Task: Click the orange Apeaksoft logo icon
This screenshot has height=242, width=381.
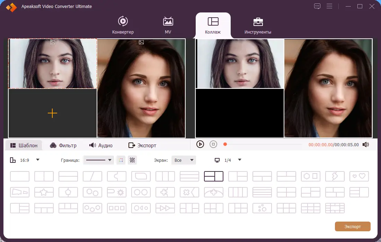Action: (11, 7)
